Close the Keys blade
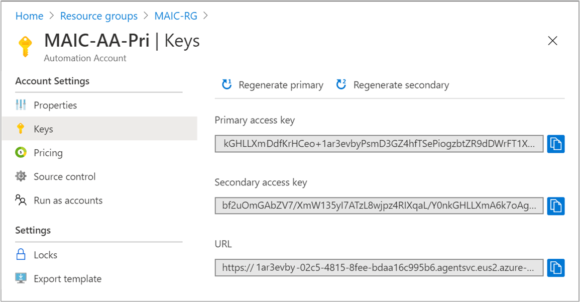The width and height of the screenshot is (580, 302). (552, 41)
